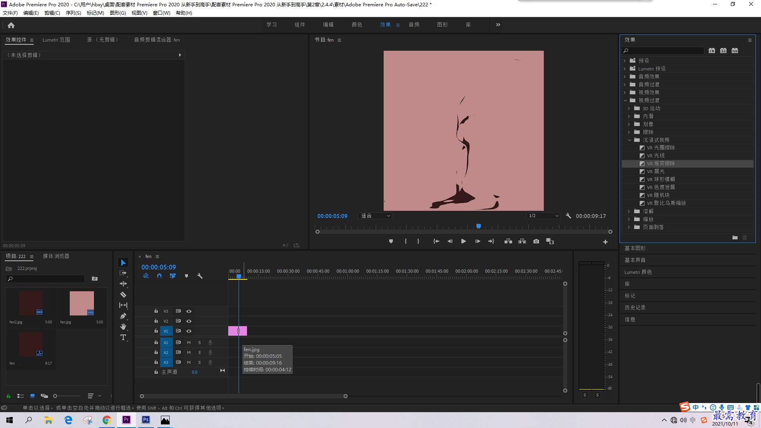Mute audio track A1
761x428 pixels.
pyautogui.click(x=189, y=342)
